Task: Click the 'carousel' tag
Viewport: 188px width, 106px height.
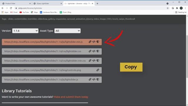Action: (71, 19)
